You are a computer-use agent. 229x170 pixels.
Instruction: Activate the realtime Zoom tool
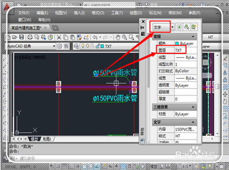tap(125, 37)
